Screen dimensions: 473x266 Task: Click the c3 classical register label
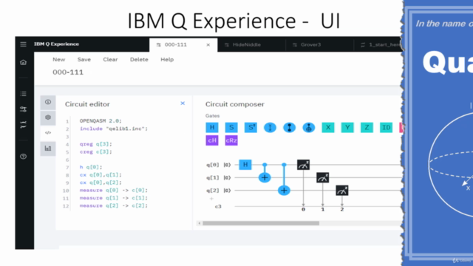pyautogui.click(x=218, y=206)
